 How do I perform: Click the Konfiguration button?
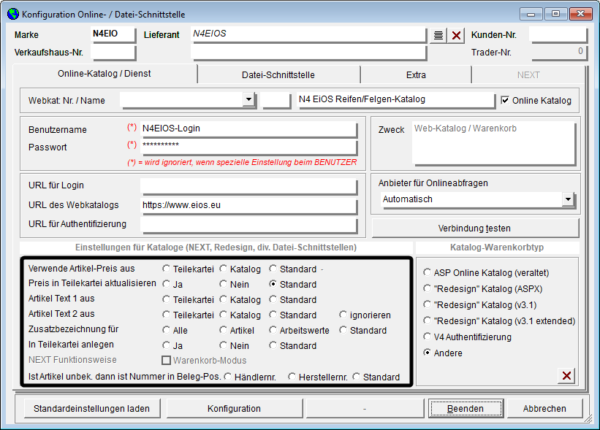[x=234, y=409]
